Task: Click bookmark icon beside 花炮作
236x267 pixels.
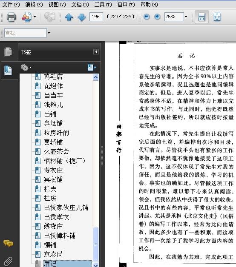Action: 38,86
